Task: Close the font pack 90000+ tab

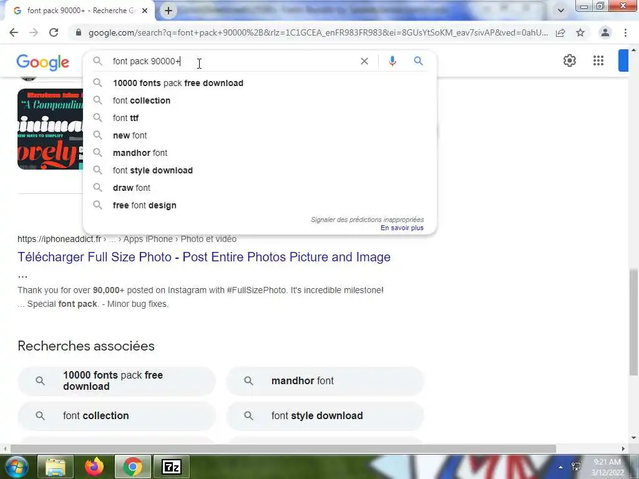Action: [x=145, y=11]
